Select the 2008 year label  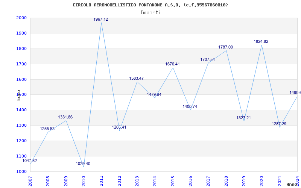pos(48,181)
